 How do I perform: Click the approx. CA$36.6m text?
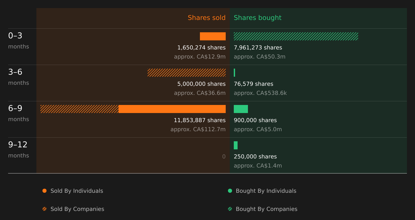tap(200, 93)
